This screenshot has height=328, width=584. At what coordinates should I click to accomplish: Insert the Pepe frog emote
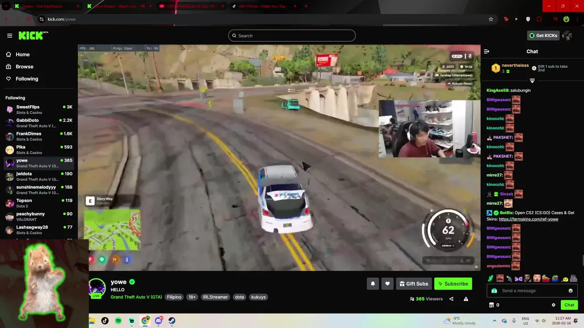coord(555,278)
